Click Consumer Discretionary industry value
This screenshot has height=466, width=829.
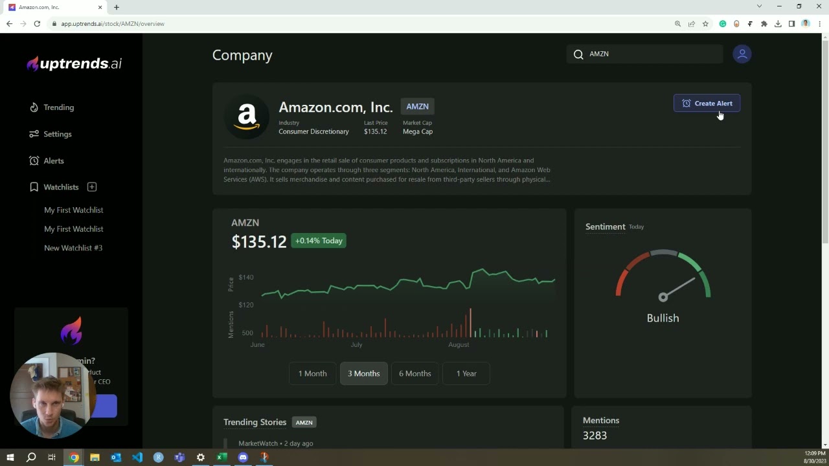(313, 131)
